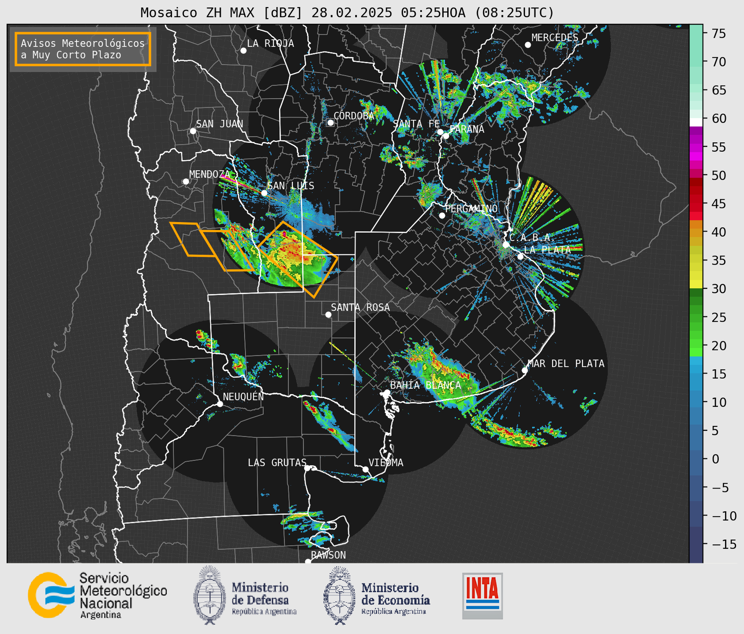Click the MENDOZA label text

pyautogui.click(x=210, y=174)
